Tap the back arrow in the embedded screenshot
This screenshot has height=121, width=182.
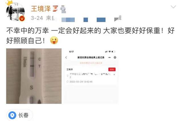(66, 58)
